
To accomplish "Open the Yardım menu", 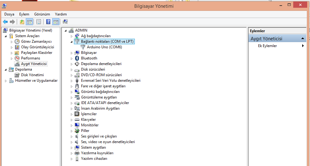I will [61, 14].
